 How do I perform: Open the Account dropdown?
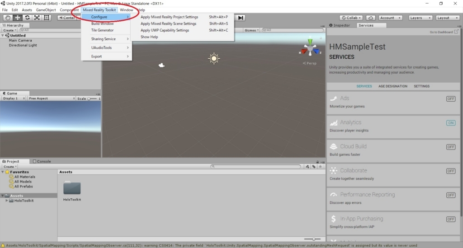click(x=390, y=18)
